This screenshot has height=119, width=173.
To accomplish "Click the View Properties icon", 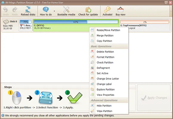I will 92,95.
